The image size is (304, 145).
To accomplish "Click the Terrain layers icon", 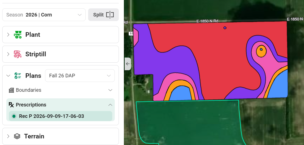I will click(x=17, y=136).
